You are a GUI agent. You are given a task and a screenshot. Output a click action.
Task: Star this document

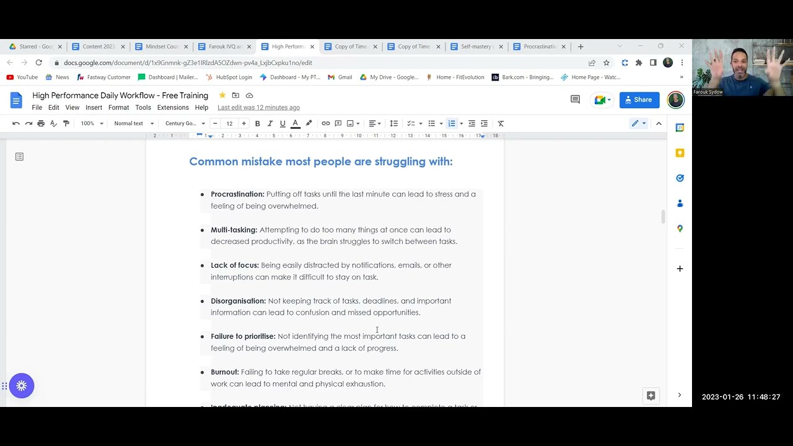point(222,95)
